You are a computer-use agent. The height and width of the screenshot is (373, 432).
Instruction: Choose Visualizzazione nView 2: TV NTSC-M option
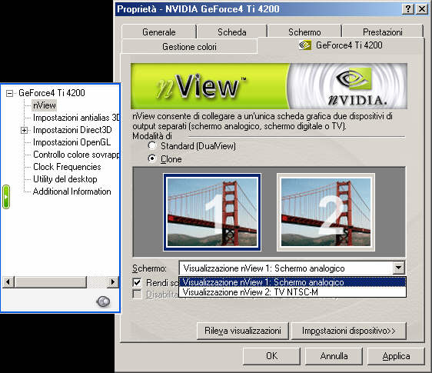pyautogui.click(x=292, y=292)
